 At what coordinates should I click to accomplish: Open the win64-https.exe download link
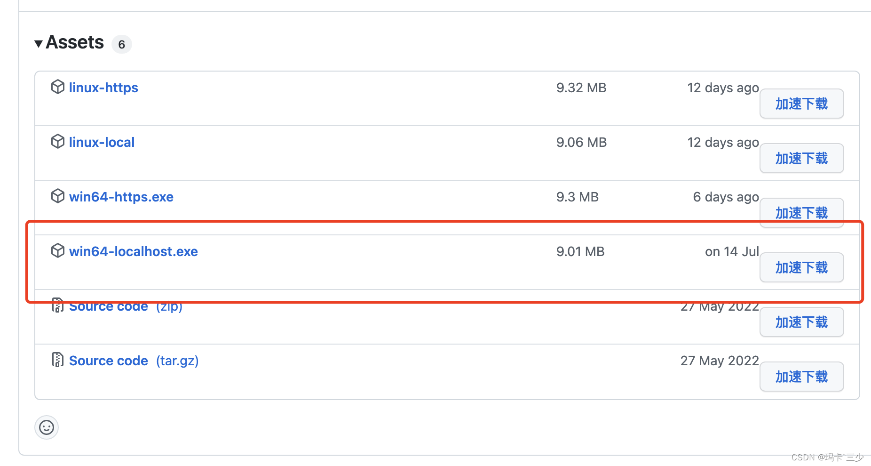pos(121,197)
